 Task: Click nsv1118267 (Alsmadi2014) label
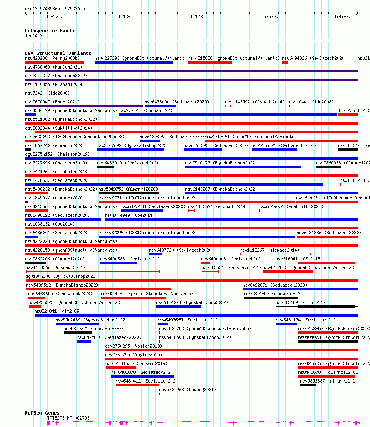point(269,250)
